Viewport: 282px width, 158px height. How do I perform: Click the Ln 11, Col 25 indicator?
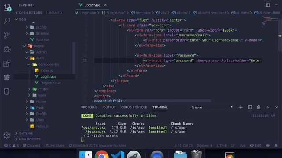[x=183, y=145]
